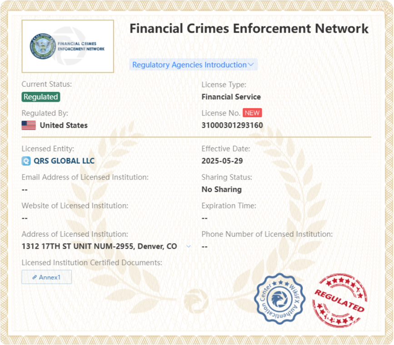Viewport: 394px width, 345px height.
Task: Click the red REGULATED stamp
Action: 339,300
